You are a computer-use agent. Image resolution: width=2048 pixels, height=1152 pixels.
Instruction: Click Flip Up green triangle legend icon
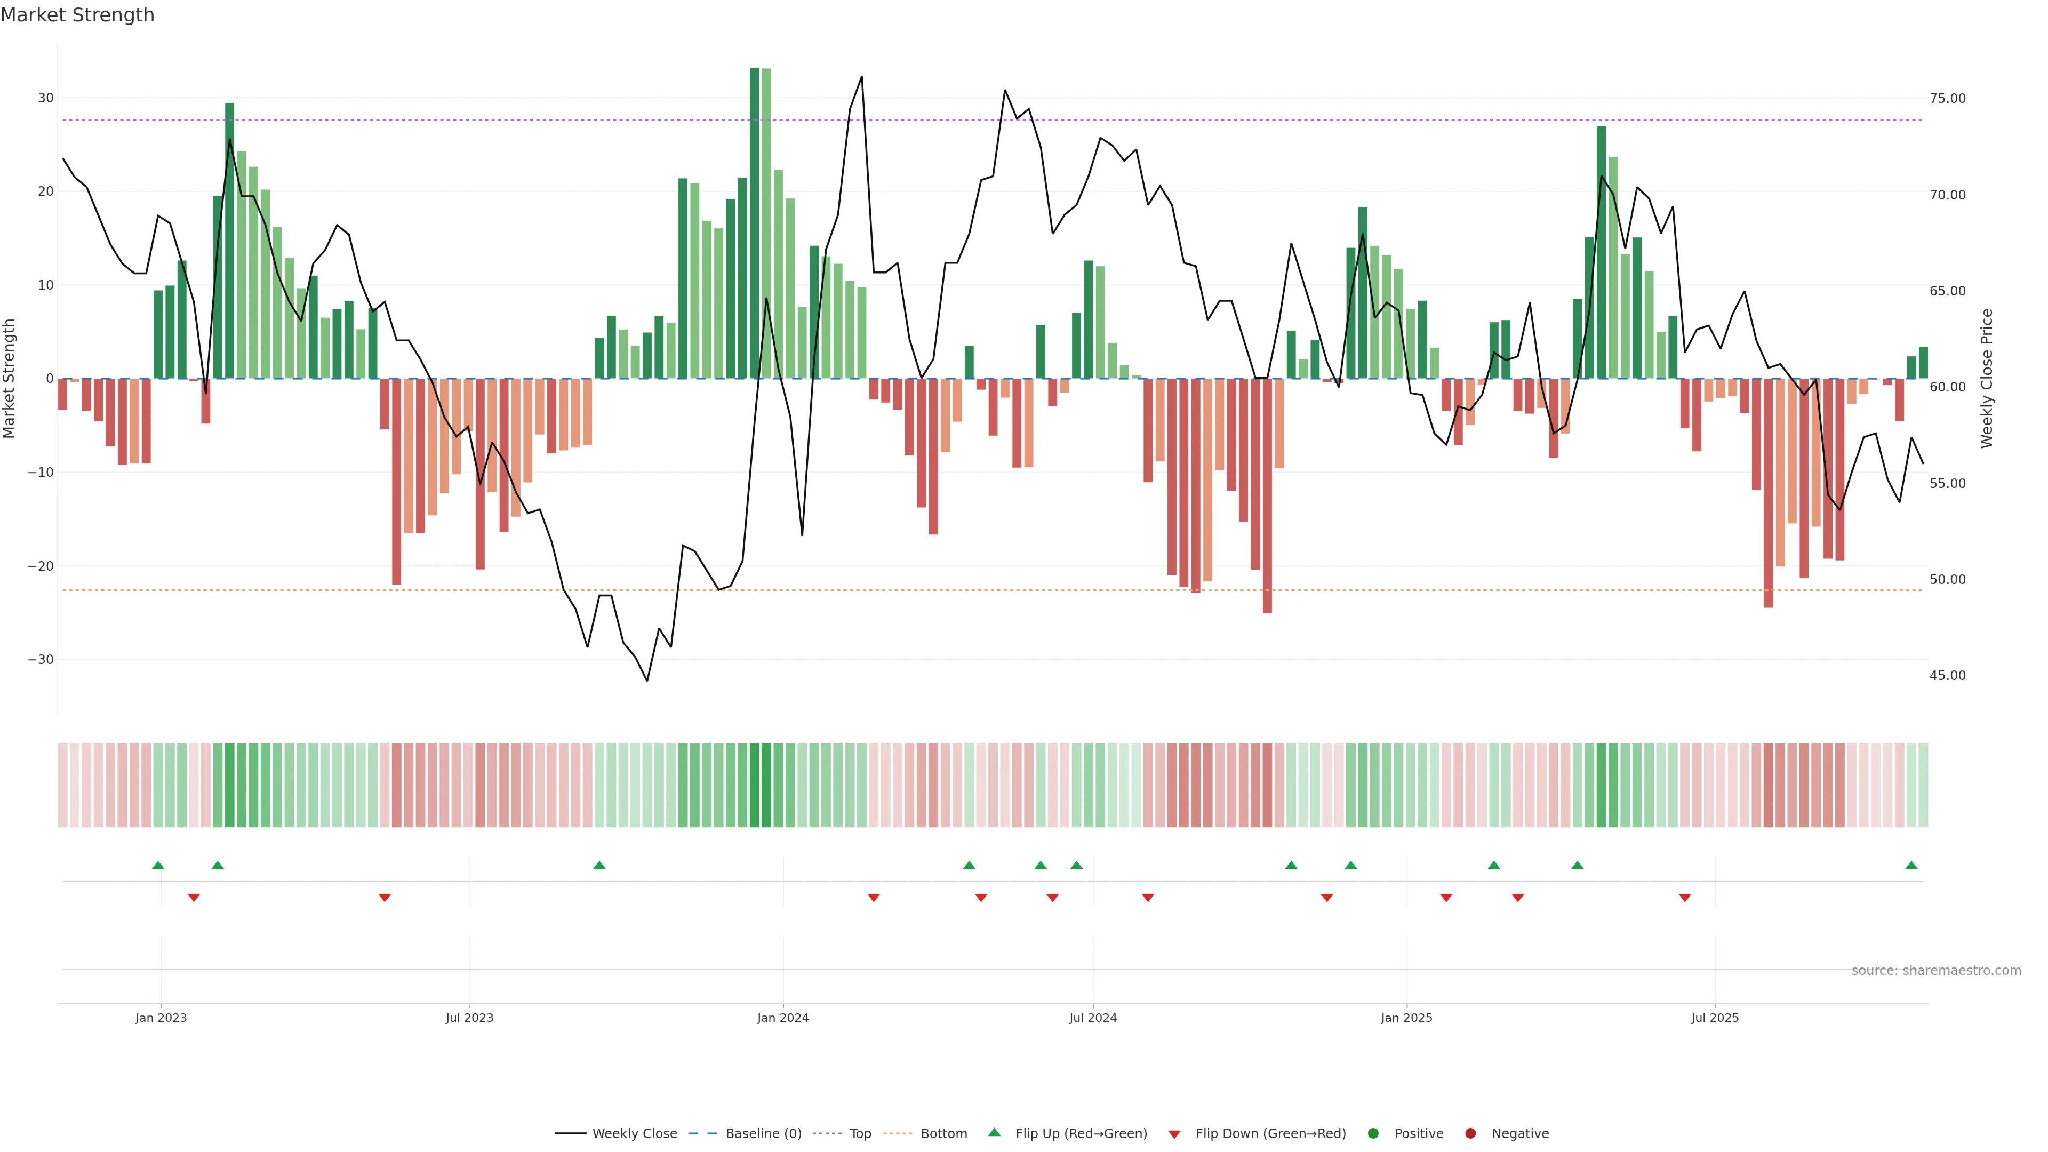click(x=994, y=1133)
